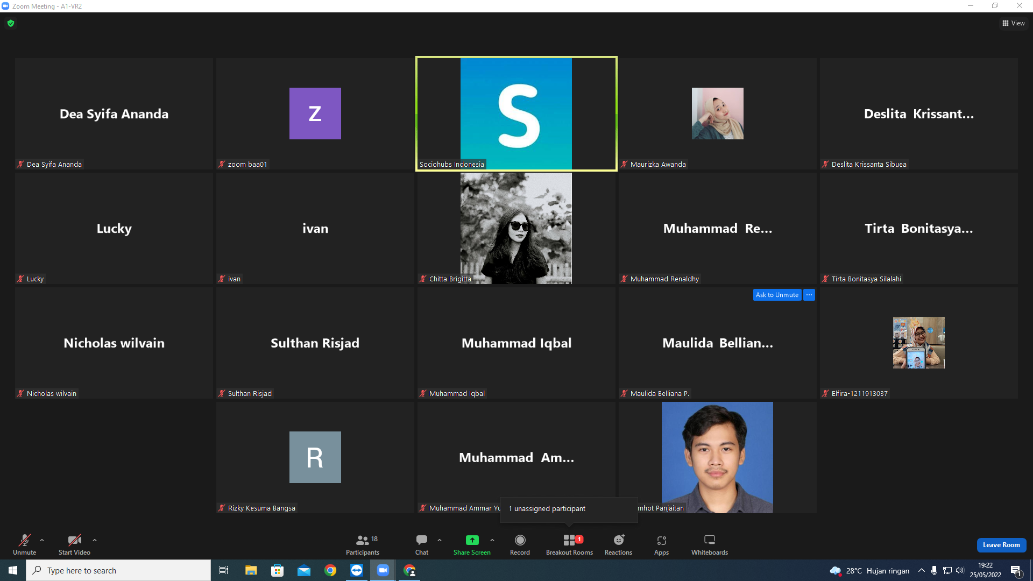Open Whiteboards
Viewport: 1033px width, 581px height.
710,544
